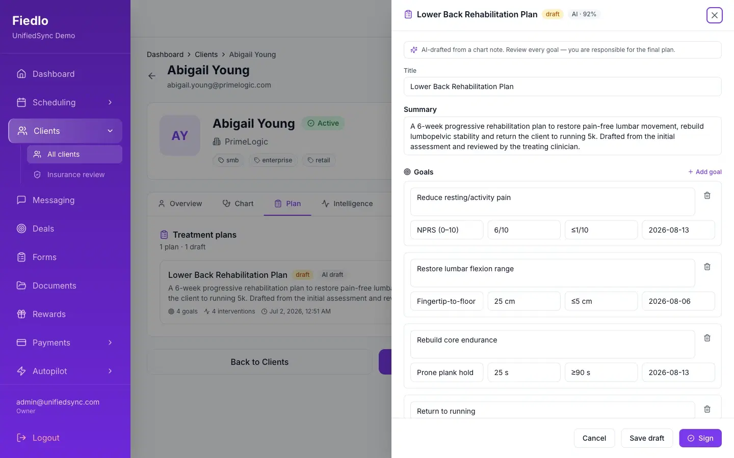Open the Rewards gift icon

point(21,314)
